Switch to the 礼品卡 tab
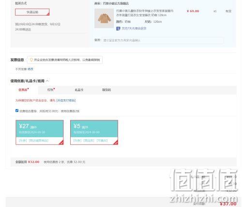The image size is (242, 207). pyautogui.click(x=79, y=90)
